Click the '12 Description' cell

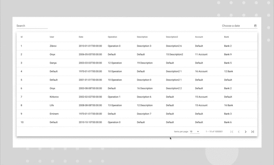[x=145, y=105]
